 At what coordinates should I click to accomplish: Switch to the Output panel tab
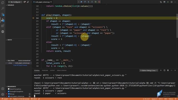[52, 70]
